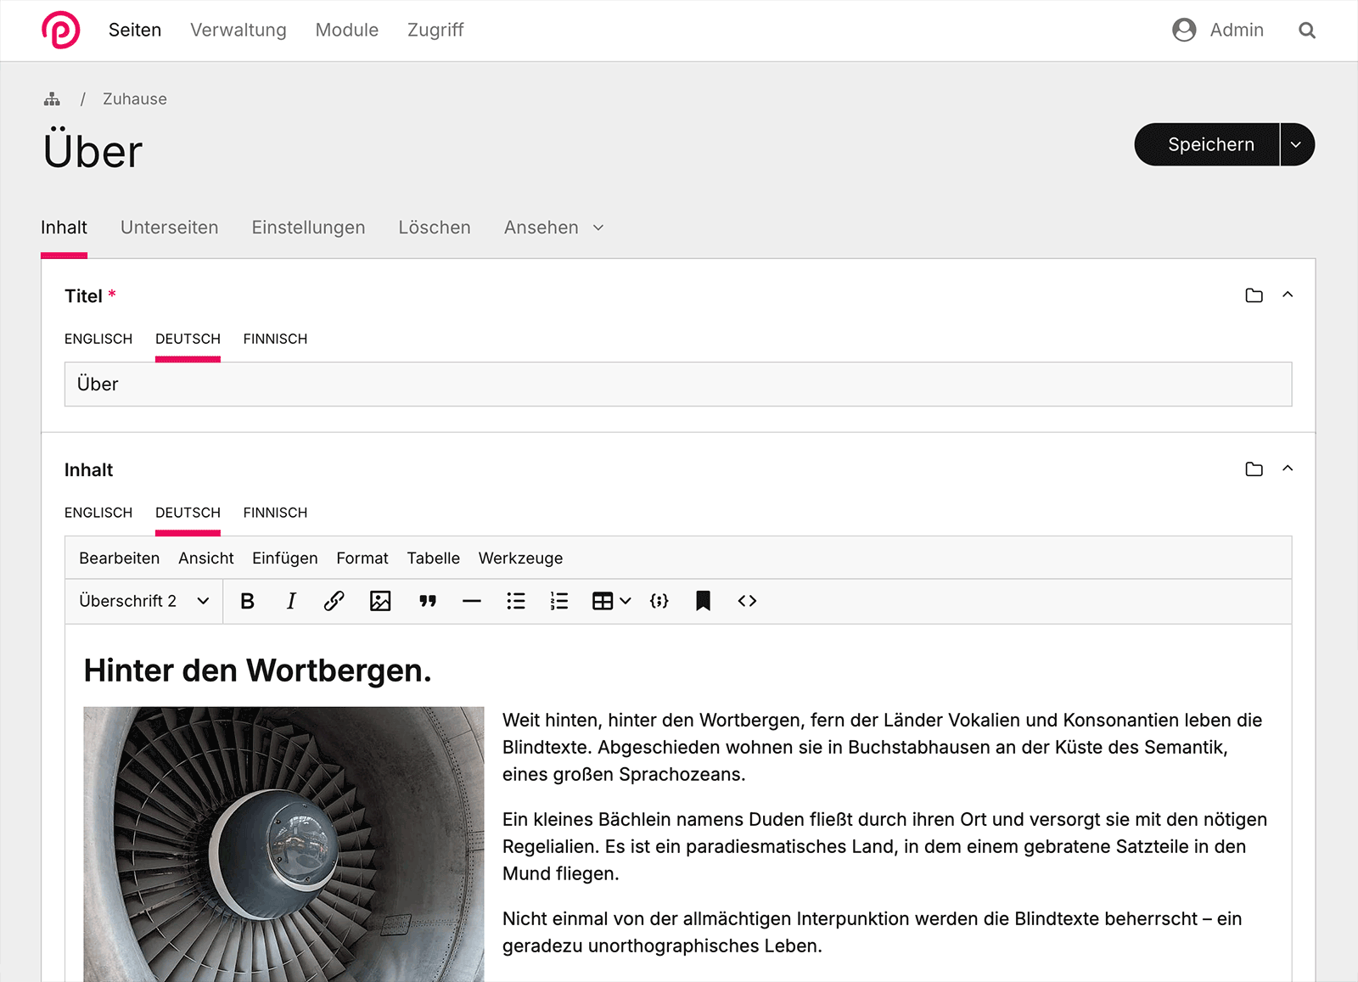Click paragraph starting 'Ein kleines Bächlein'
This screenshot has width=1358, height=982.
coord(883,846)
